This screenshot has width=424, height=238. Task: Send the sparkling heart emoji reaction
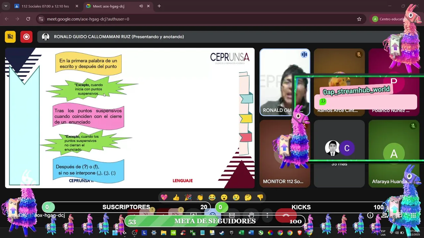(164, 197)
